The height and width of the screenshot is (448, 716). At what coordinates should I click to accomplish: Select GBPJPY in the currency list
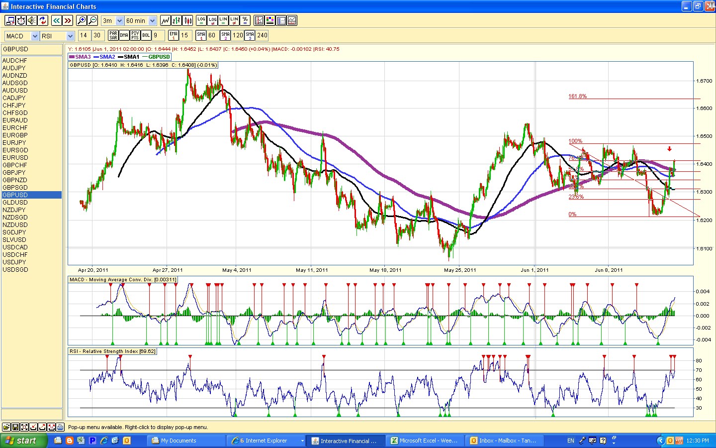click(x=32, y=173)
